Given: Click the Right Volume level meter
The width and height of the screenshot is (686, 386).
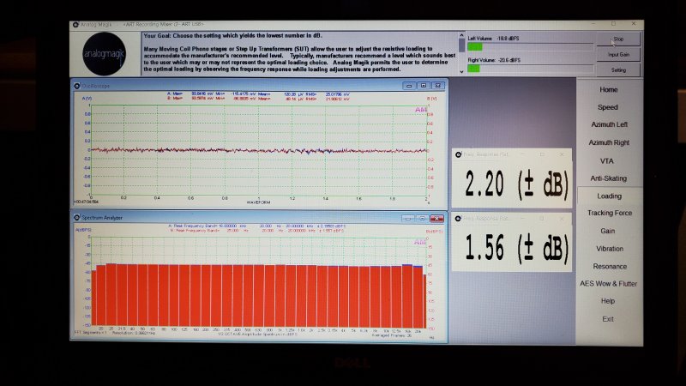Looking at the screenshot, I should click(x=530, y=69).
